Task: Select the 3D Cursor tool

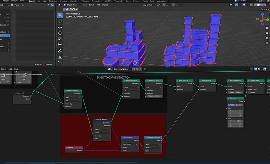Action: pos(60,21)
